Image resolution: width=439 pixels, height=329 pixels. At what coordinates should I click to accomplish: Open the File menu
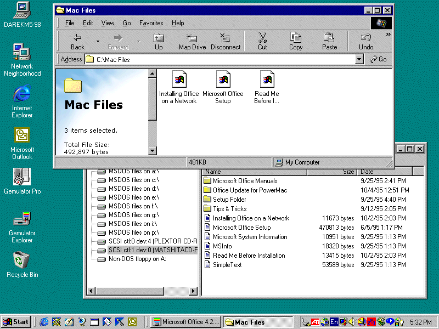pos(70,23)
